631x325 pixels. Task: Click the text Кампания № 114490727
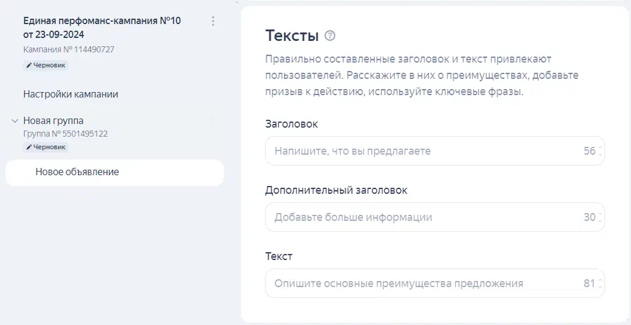[69, 49]
